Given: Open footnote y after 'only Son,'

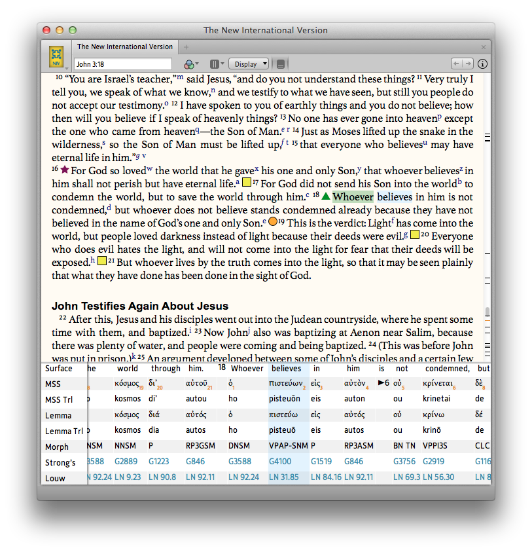Looking at the screenshot, I should tap(359, 169).
